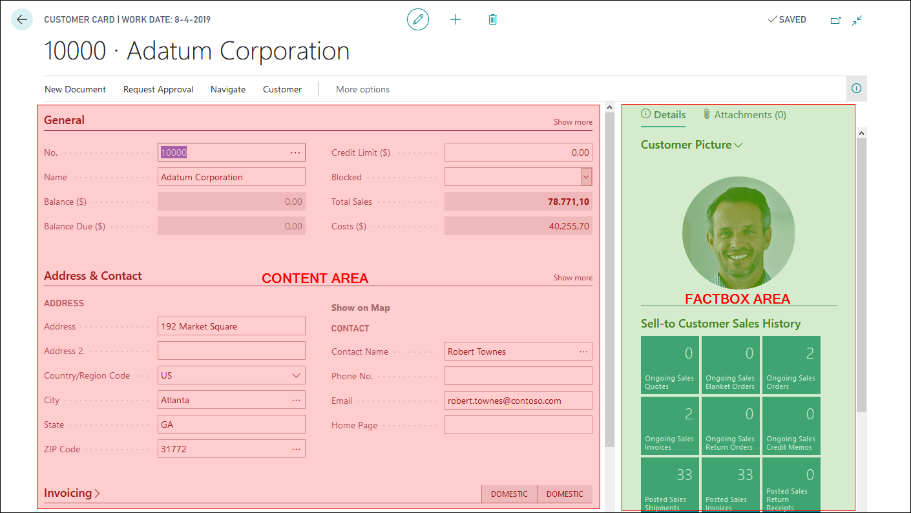Image resolution: width=911 pixels, height=513 pixels.
Task: Open page in new window icon
Action: click(x=835, y=20)
